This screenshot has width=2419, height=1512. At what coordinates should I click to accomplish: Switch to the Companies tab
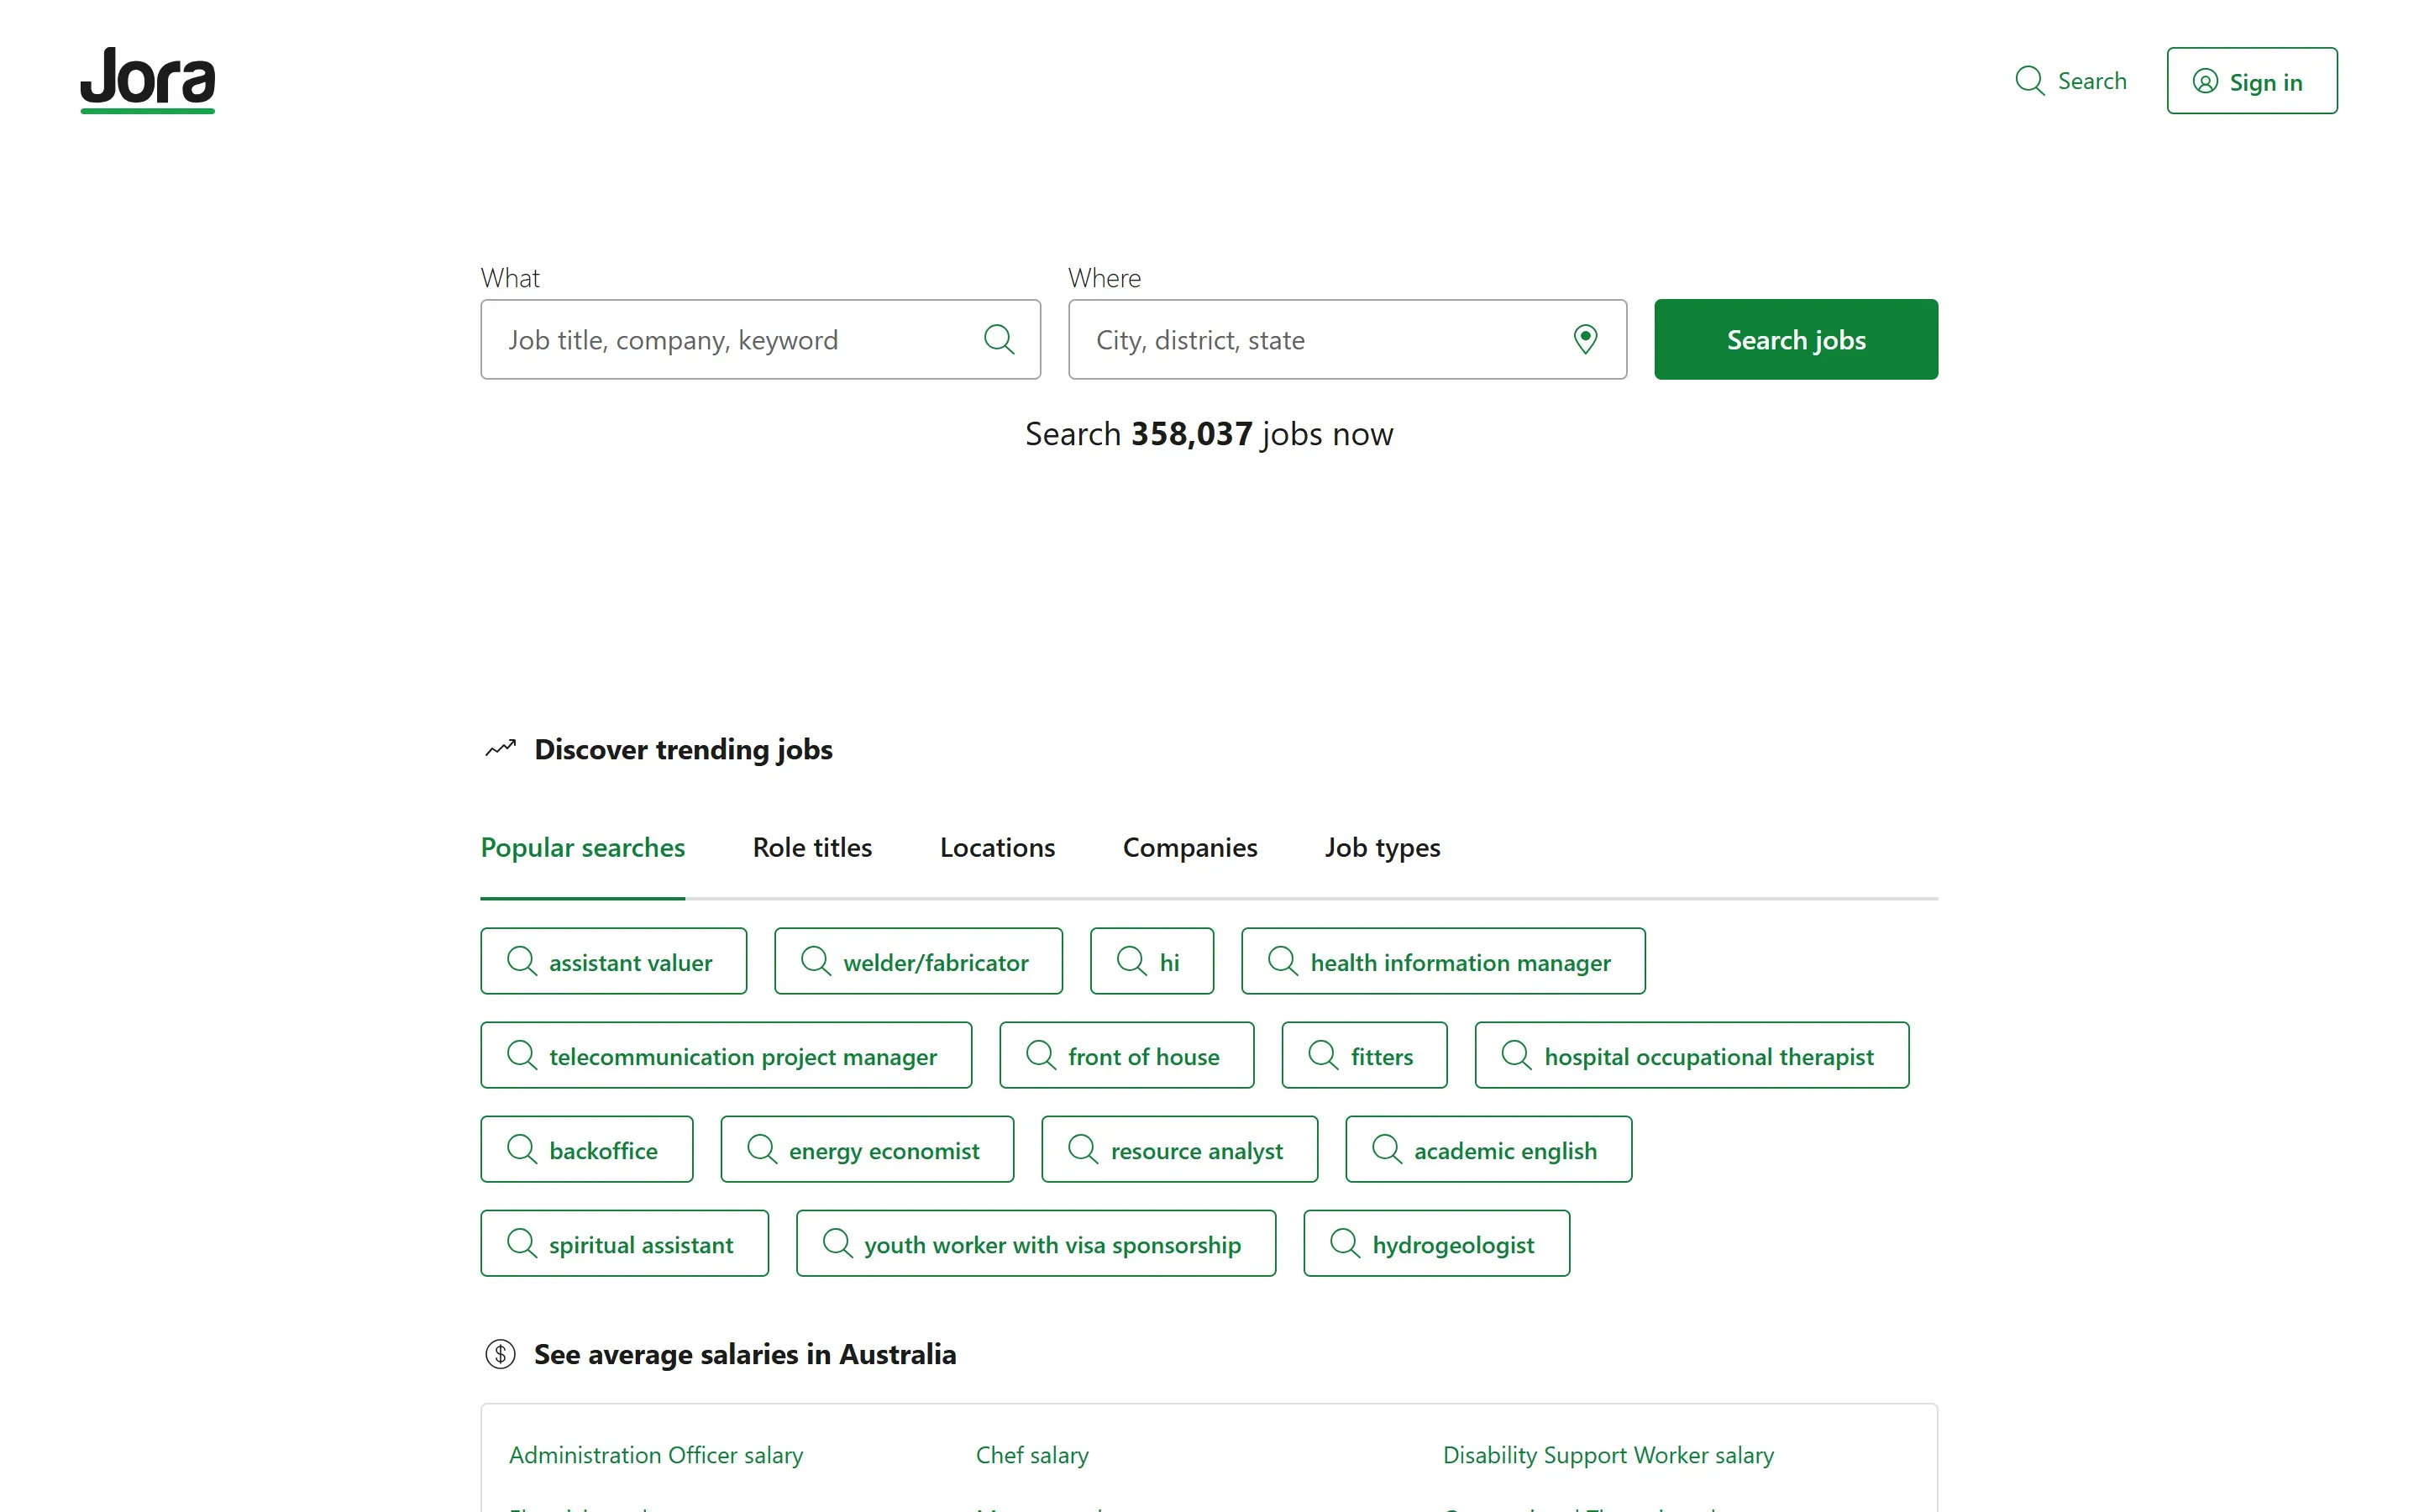[1189, 847]
